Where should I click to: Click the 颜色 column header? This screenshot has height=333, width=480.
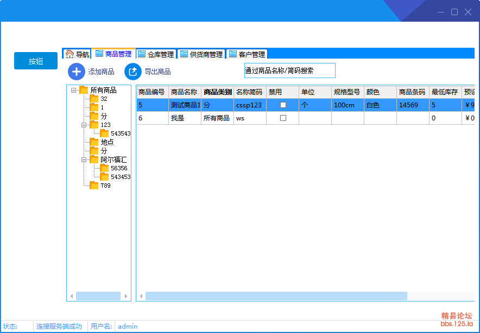pos(380,92)
